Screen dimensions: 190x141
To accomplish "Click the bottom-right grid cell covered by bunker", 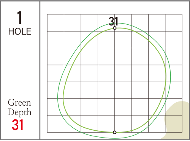I will 174,124.
